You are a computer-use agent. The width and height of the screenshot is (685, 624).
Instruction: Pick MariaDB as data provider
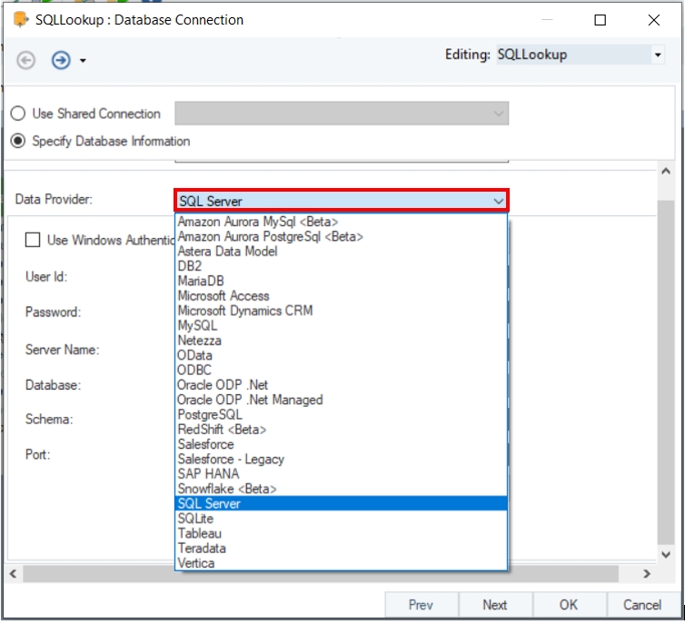click(x=342, y=282)
